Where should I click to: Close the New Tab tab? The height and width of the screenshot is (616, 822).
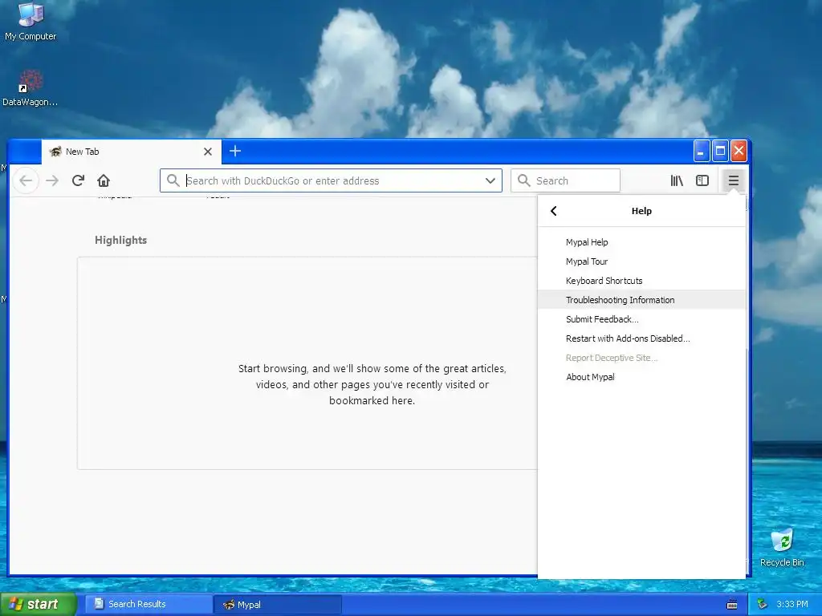coord(208,152)
